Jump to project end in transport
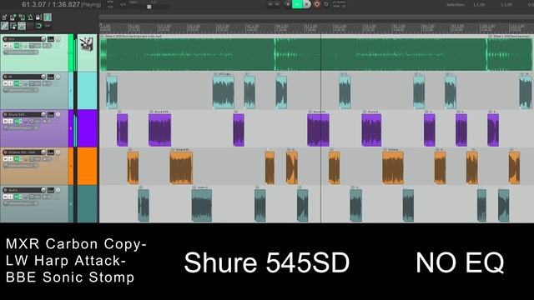The height and width of the screenshot is (300, 534). [x=278, y=4]
